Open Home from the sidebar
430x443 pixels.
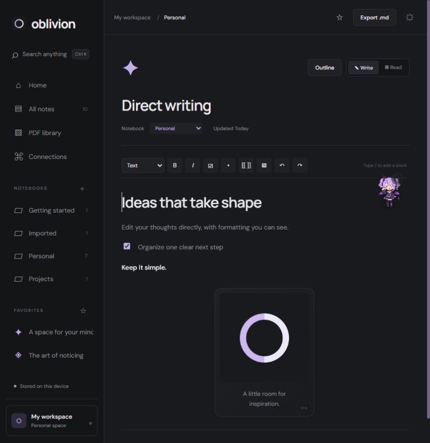pyautogui.click(x=51, y=85)
